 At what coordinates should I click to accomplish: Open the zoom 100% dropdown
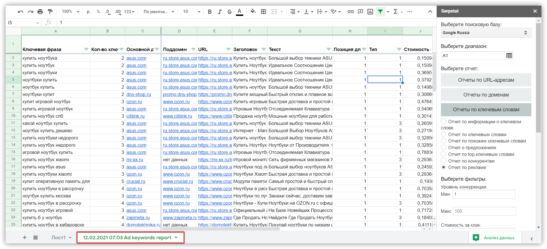pyautogui.click(x=70, y=12)
